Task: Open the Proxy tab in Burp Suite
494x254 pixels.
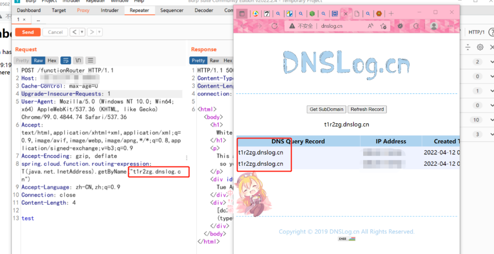Action: coord(83,11)
